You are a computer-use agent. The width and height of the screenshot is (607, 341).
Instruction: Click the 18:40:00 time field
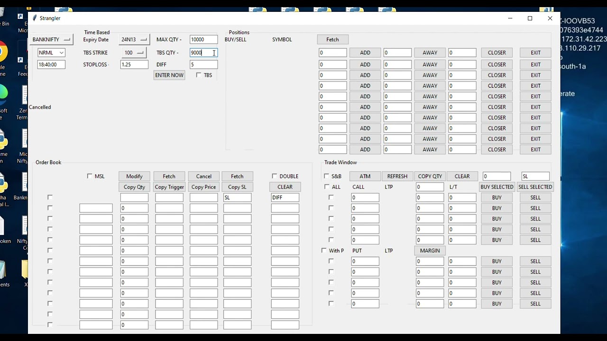[51, 64]
